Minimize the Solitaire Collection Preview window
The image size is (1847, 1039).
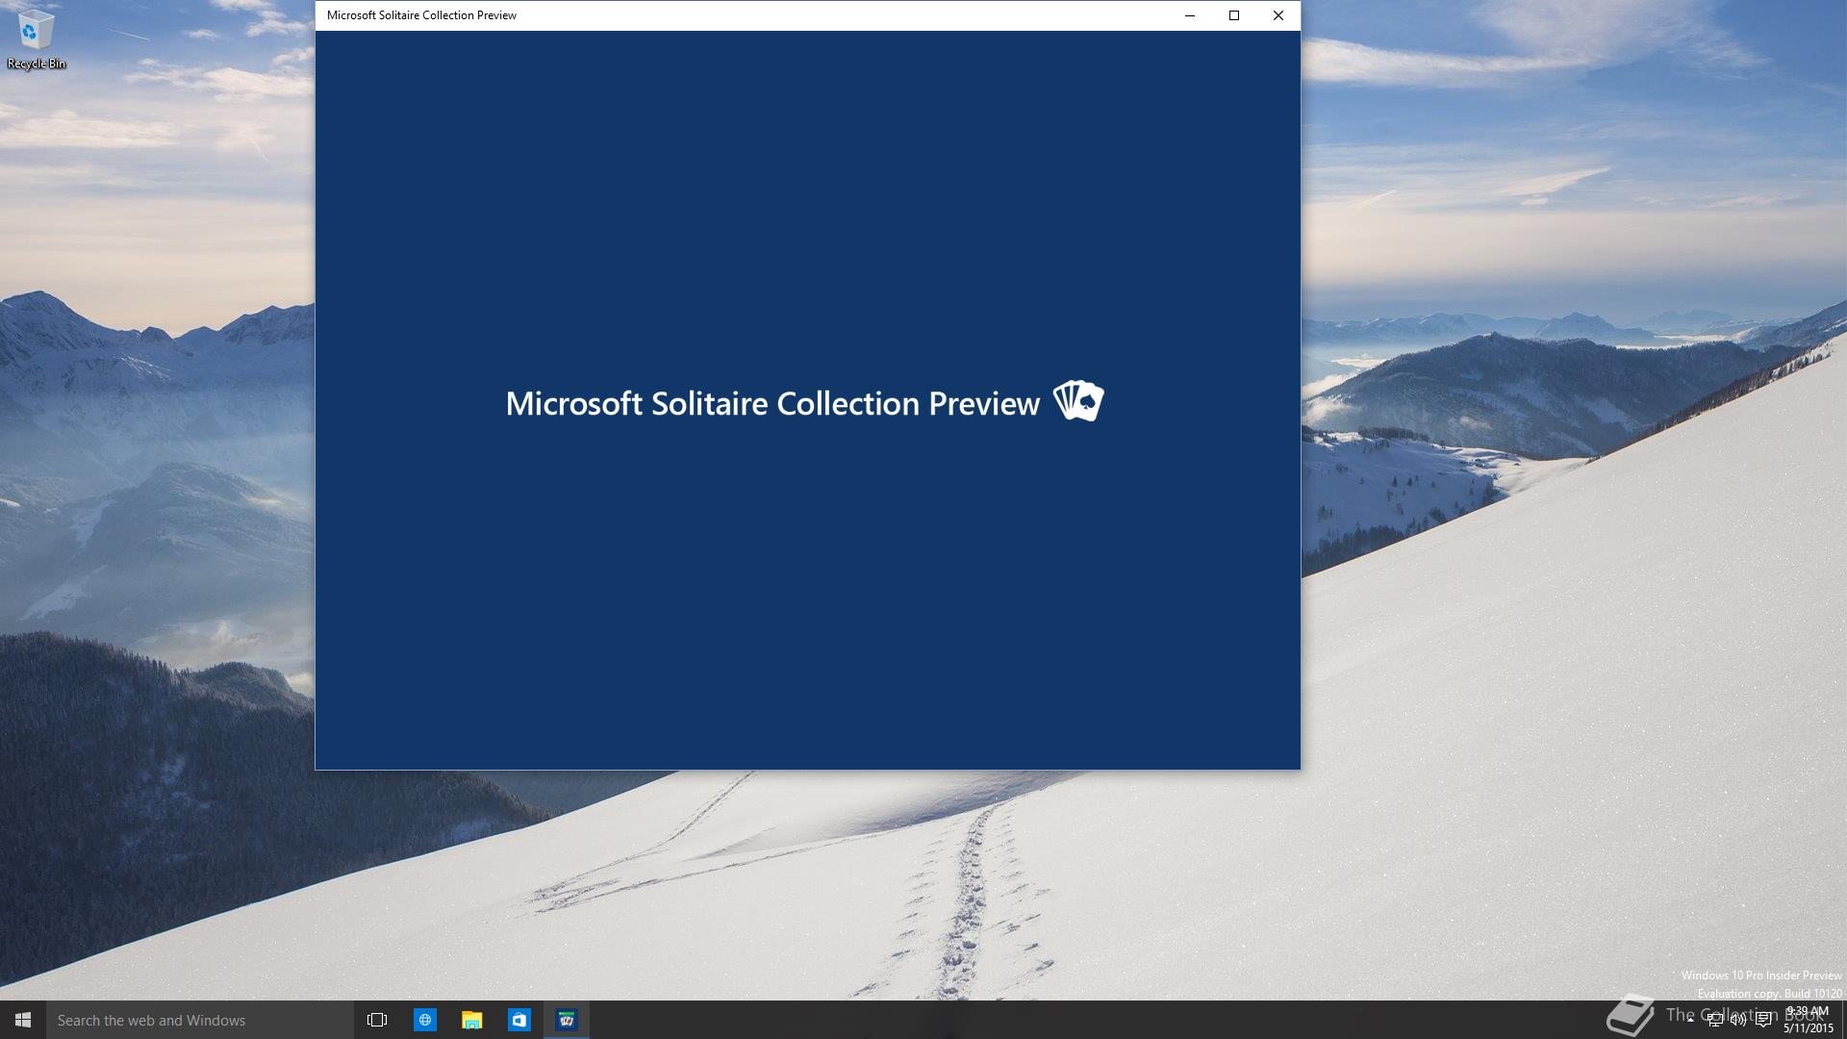pyautogui.click(x=1190, y=15)
